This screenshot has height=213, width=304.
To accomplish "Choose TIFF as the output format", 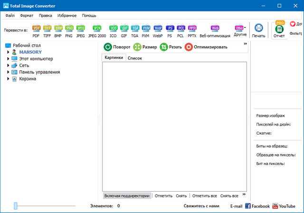I will 47,30.
